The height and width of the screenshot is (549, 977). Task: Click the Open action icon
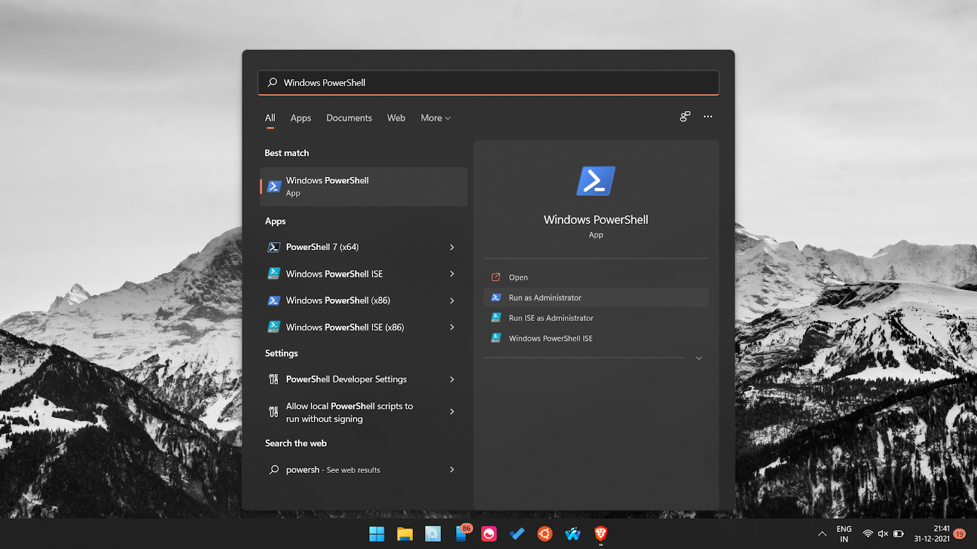[x=496, y=277]
